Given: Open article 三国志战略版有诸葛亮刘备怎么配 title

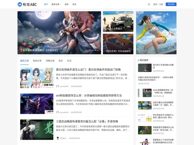Looking at the screenshot, I should tap(87, 121).
